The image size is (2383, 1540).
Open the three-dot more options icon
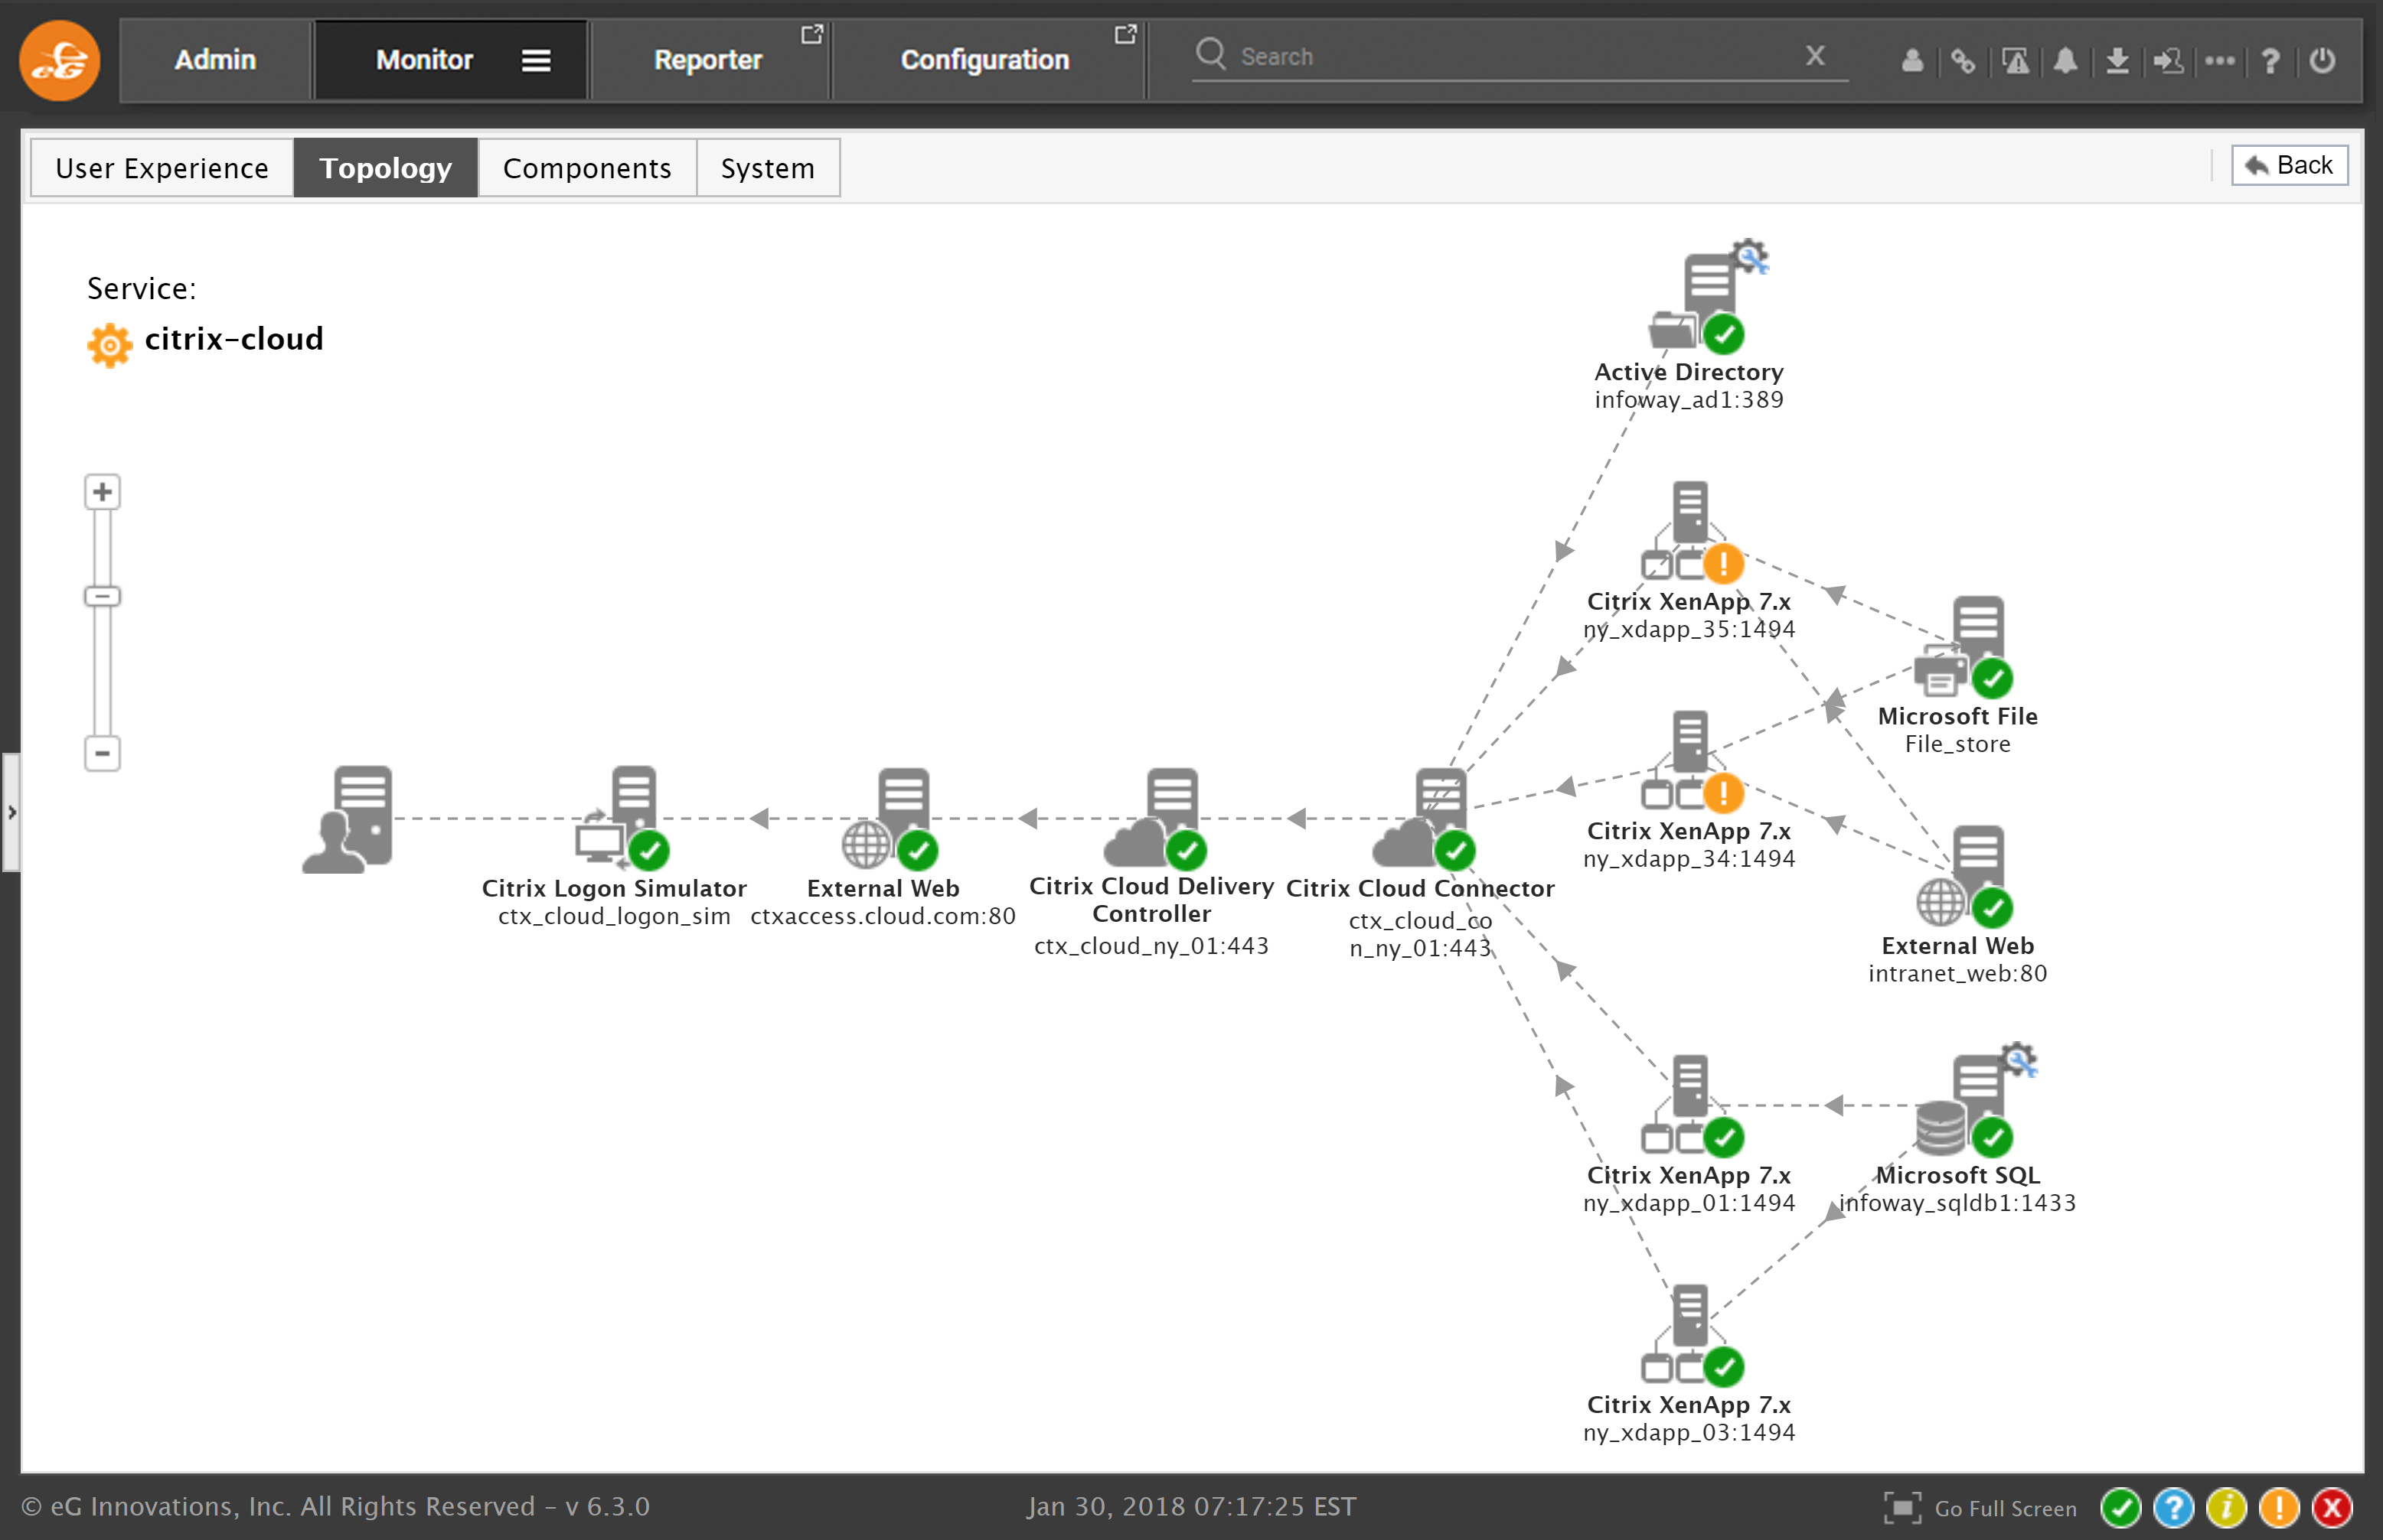[2220, 61]
